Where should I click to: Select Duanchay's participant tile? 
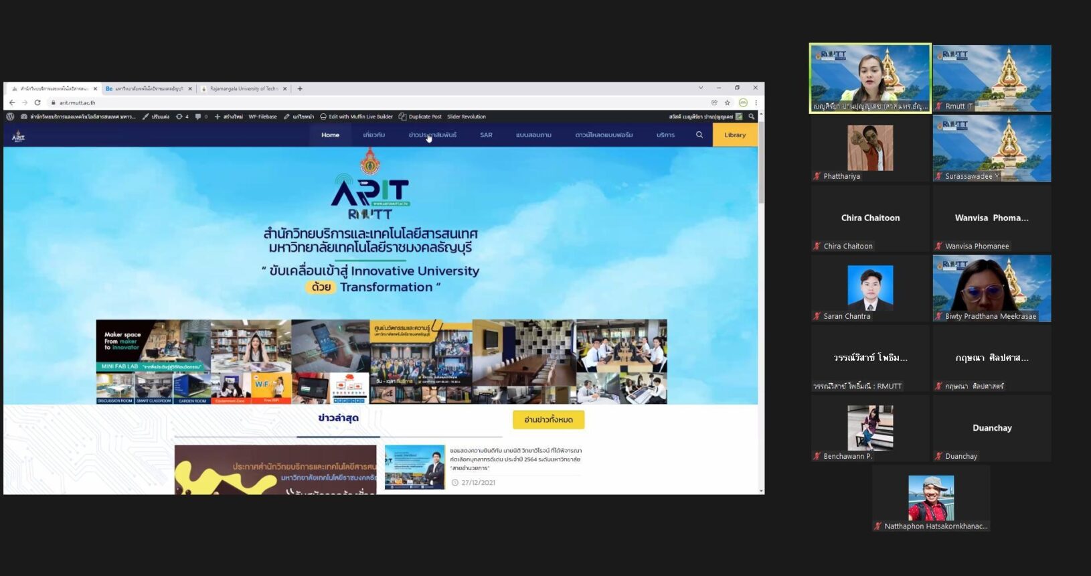pyautogui.click(x=992, y=428)
